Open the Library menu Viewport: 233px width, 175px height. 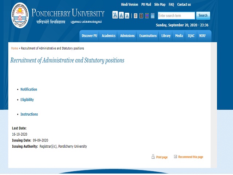(166, 36)
